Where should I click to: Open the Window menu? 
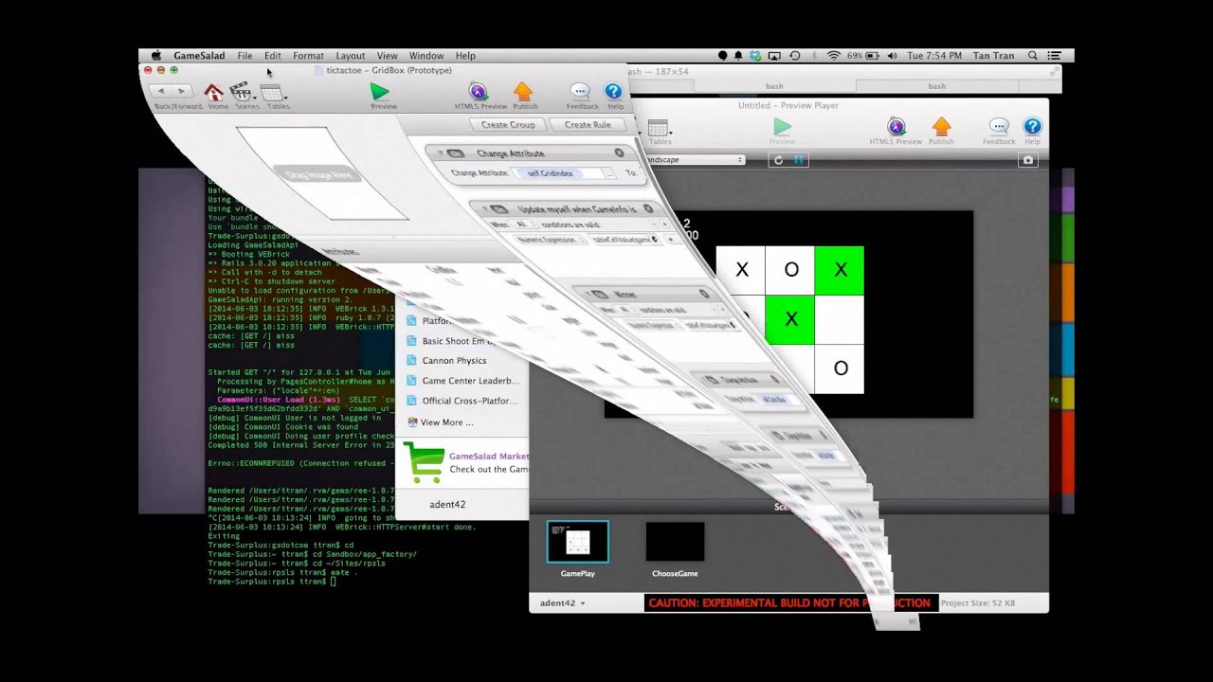pos(426,56)
